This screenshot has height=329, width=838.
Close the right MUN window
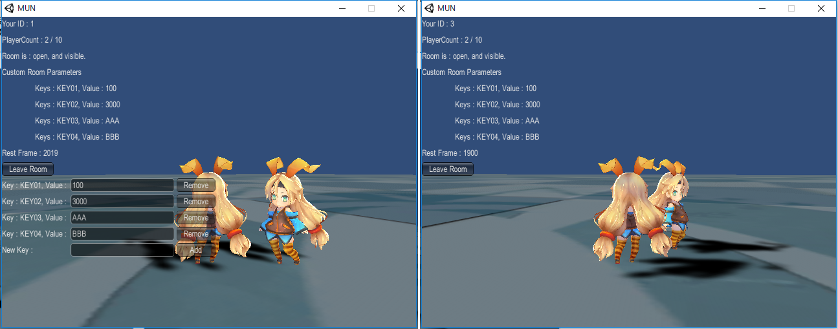click(x=821, y=8)
